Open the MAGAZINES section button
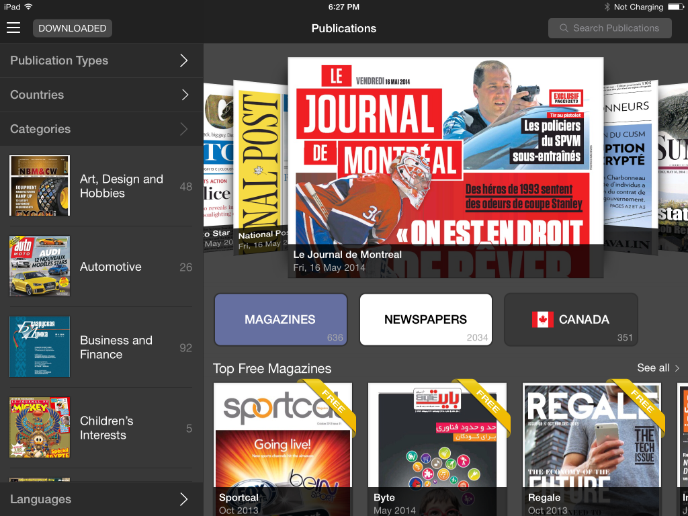This screenshot has height=516, width=688. [281, 320]
